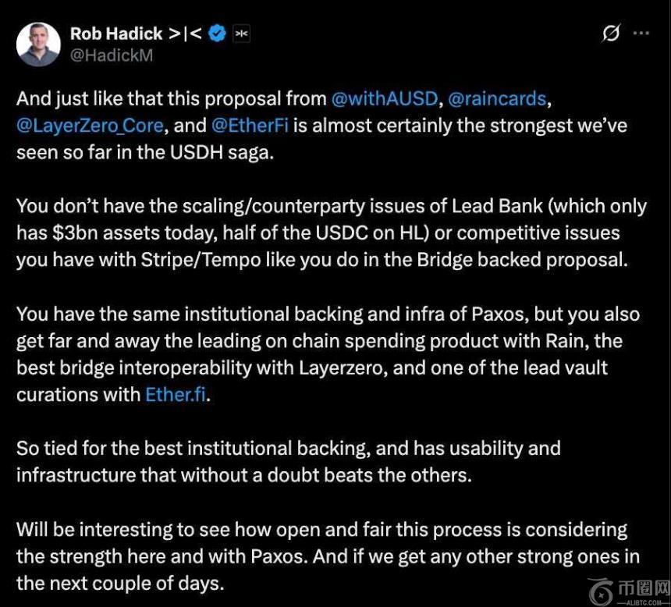Click the affiliate badge icon beside the checkmark
This screenshot has height=607, width=671.
click(241, 34)
